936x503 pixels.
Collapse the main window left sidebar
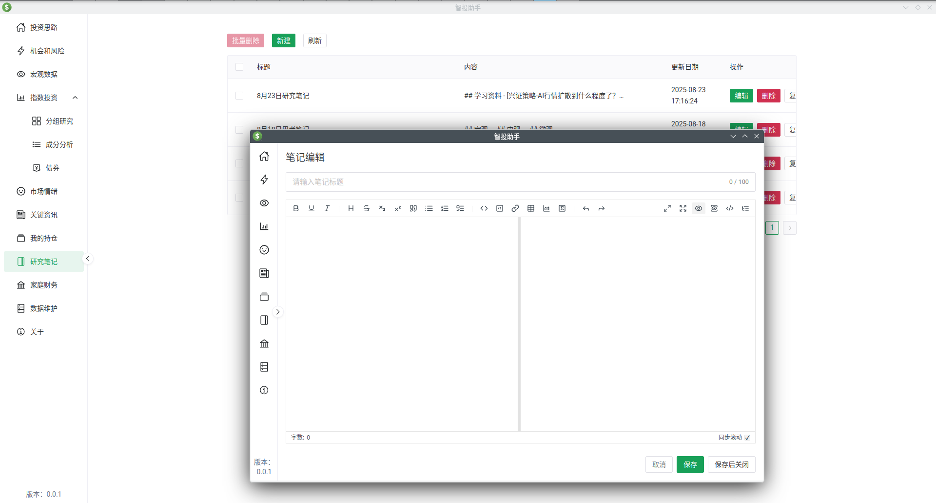[88, 259]
